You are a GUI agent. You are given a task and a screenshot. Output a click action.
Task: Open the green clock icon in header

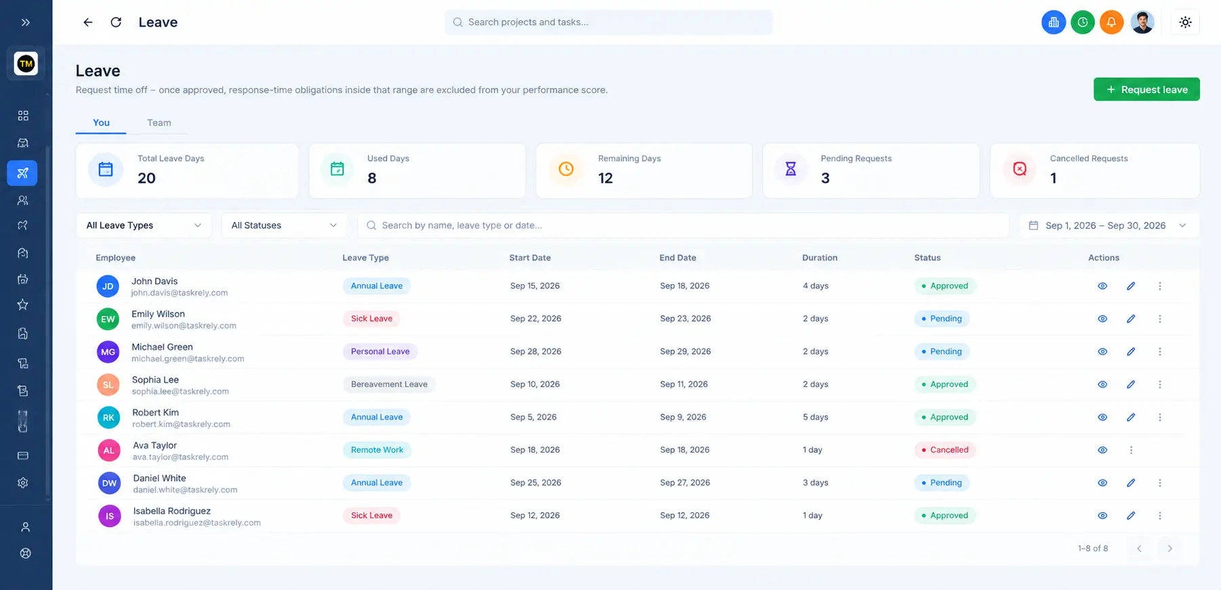click(1083, 22)
